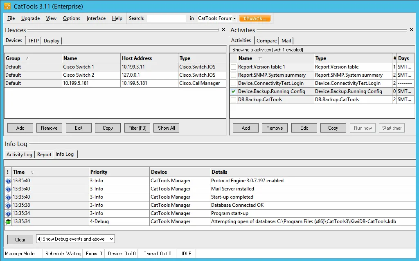Switch to the TFTP tab
This screenshot has width=419, height=261.
pyautogui.click(x=33, y=40)
